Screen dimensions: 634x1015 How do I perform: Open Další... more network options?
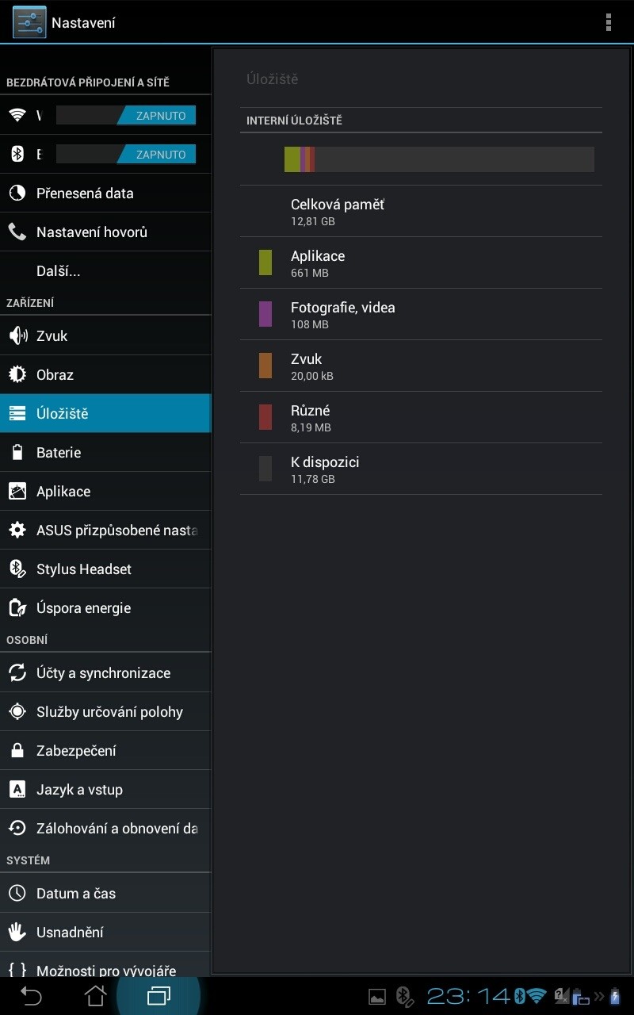coord(105,271)
